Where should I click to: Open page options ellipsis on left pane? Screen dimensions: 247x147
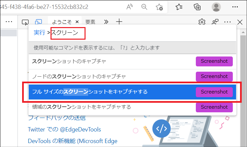pyautogui.click(x=9, y=21)
